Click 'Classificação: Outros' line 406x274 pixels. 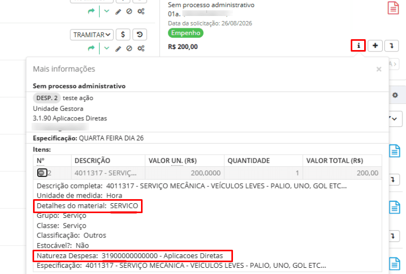click(71, 235)
